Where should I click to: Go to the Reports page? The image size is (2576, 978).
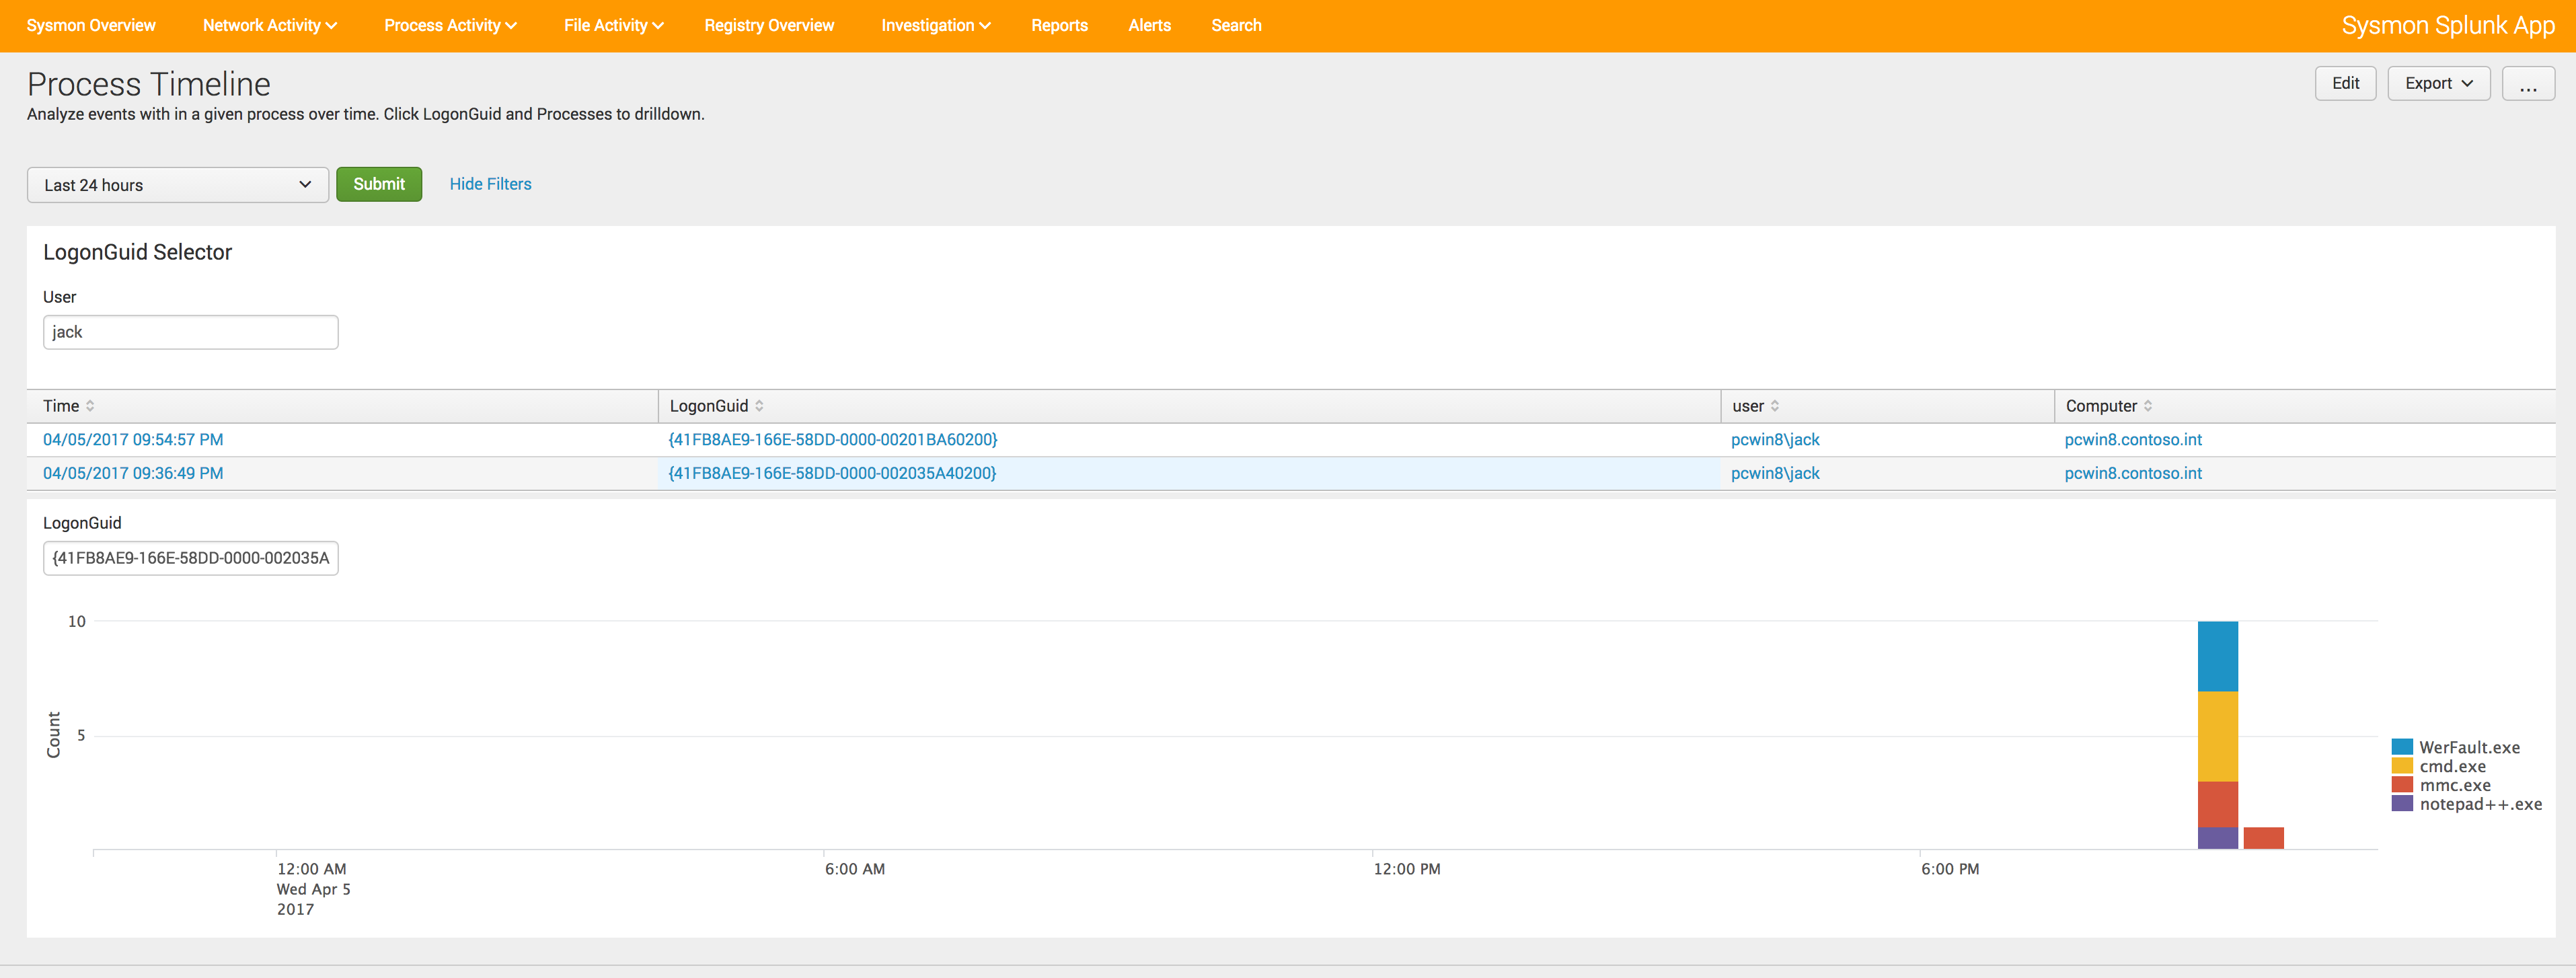point(1059,26)
